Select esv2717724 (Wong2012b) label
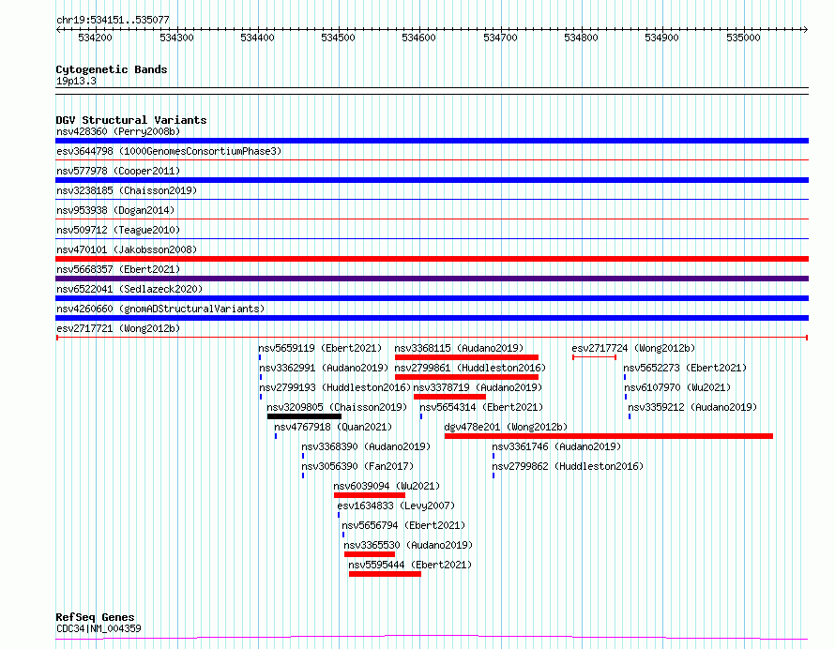This screenshot has height=649, width=835. [633, 348]
